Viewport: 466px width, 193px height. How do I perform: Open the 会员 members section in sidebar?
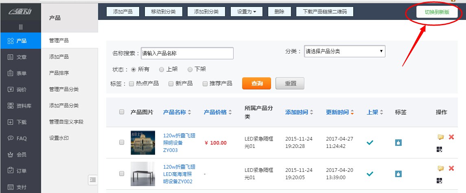21,154
